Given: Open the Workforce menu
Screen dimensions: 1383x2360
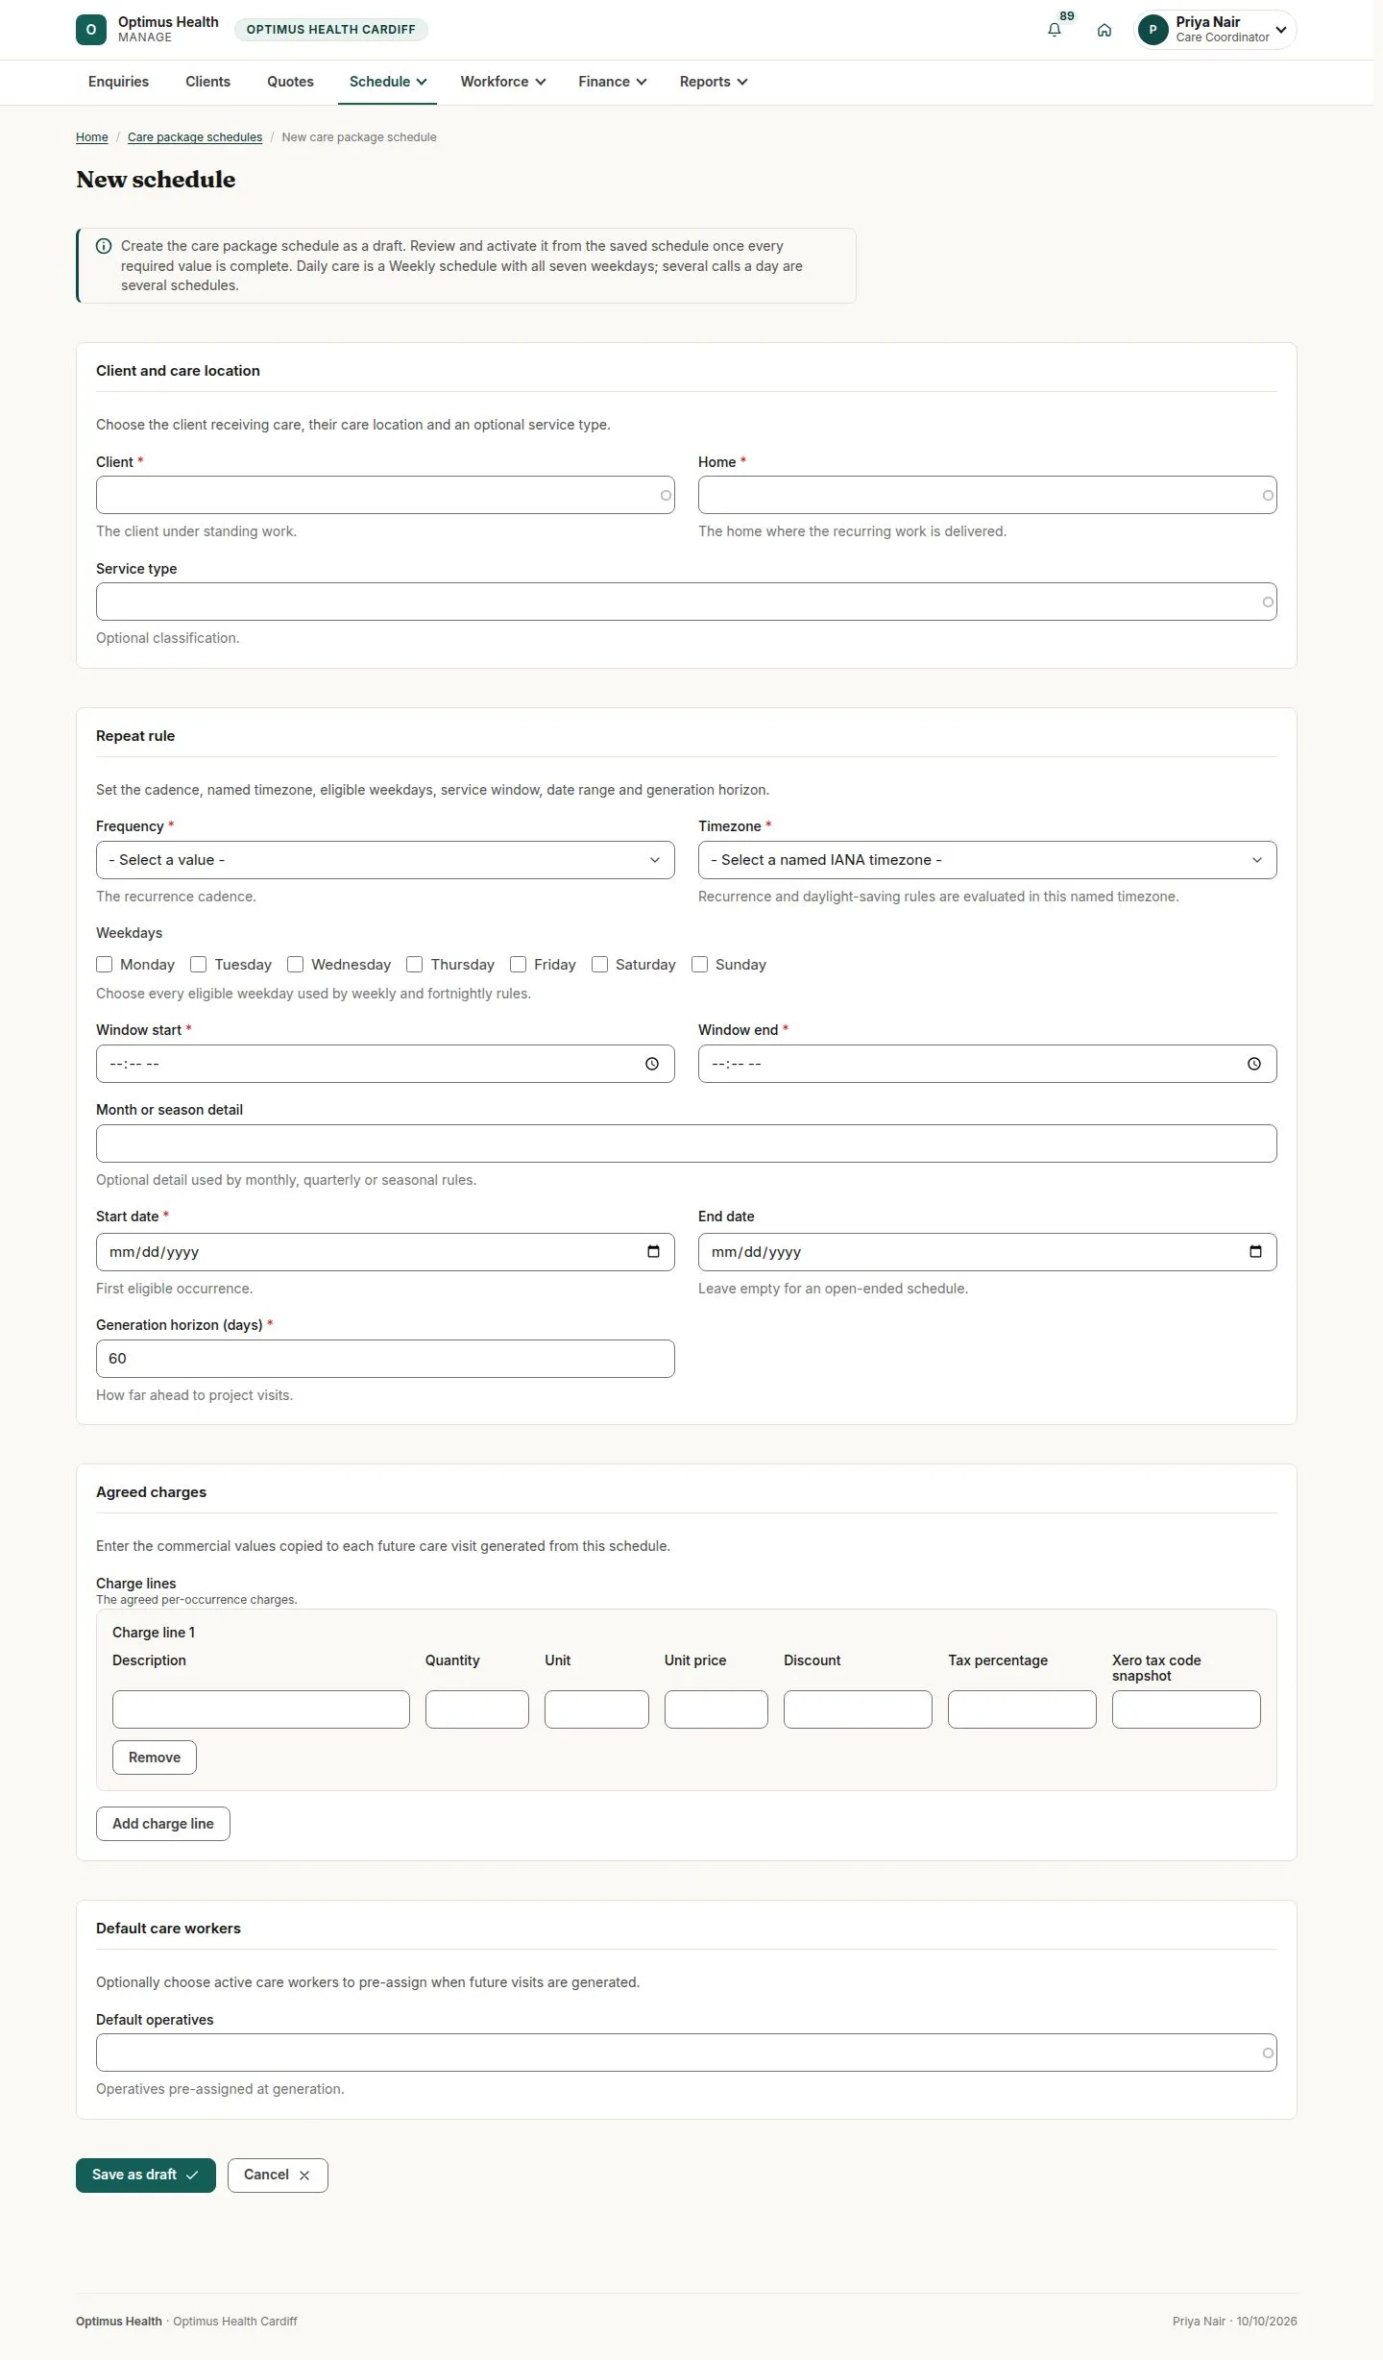Looking at the screenshot, I should 503,82.
